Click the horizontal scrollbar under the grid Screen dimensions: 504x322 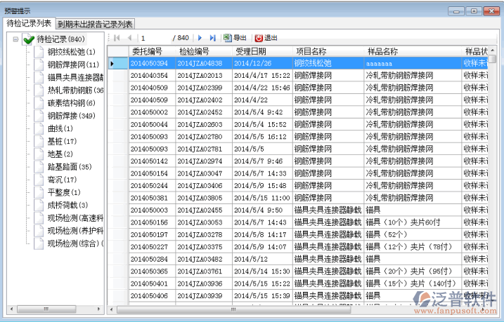point(295,309)
